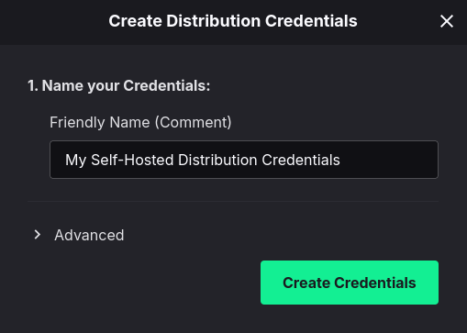467x333 pixels.
Task: Close the Create Distribution Credentials dialog
Action: 447,21
